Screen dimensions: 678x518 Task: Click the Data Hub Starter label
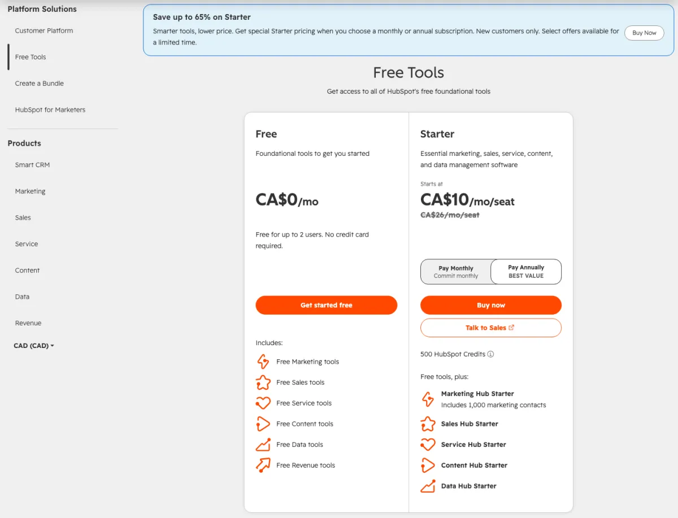pyautogui.click(x=469, y=486)
